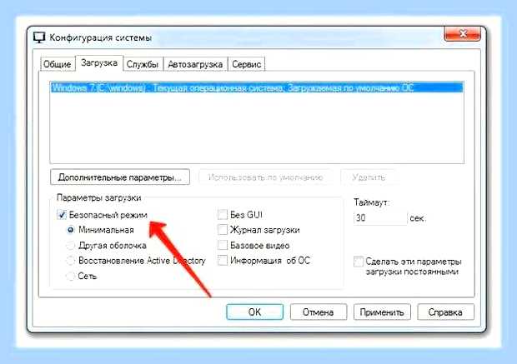Uncheck Безопасный режим checkbox
This screenshot has height=364, width=517.
click(62, 215)
